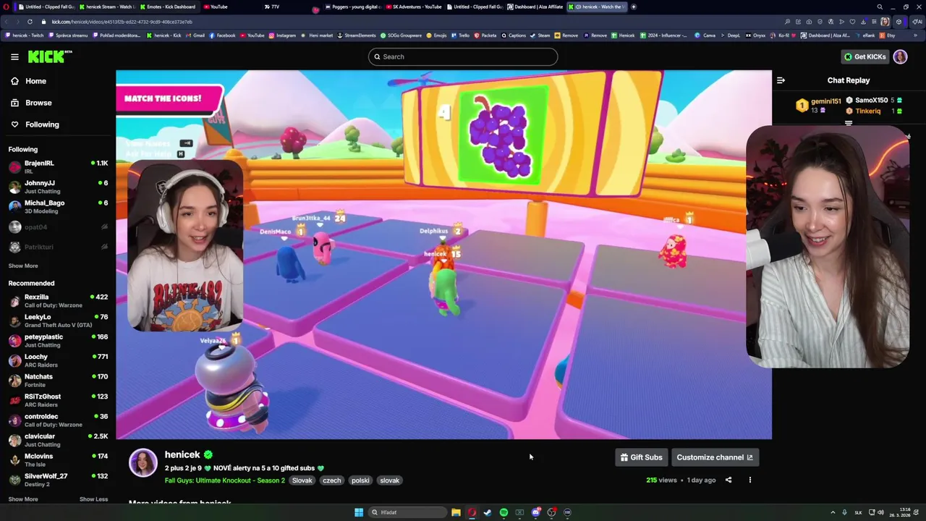Click the video player area
The image size is (926, 521).
click(x=443, y=255)
